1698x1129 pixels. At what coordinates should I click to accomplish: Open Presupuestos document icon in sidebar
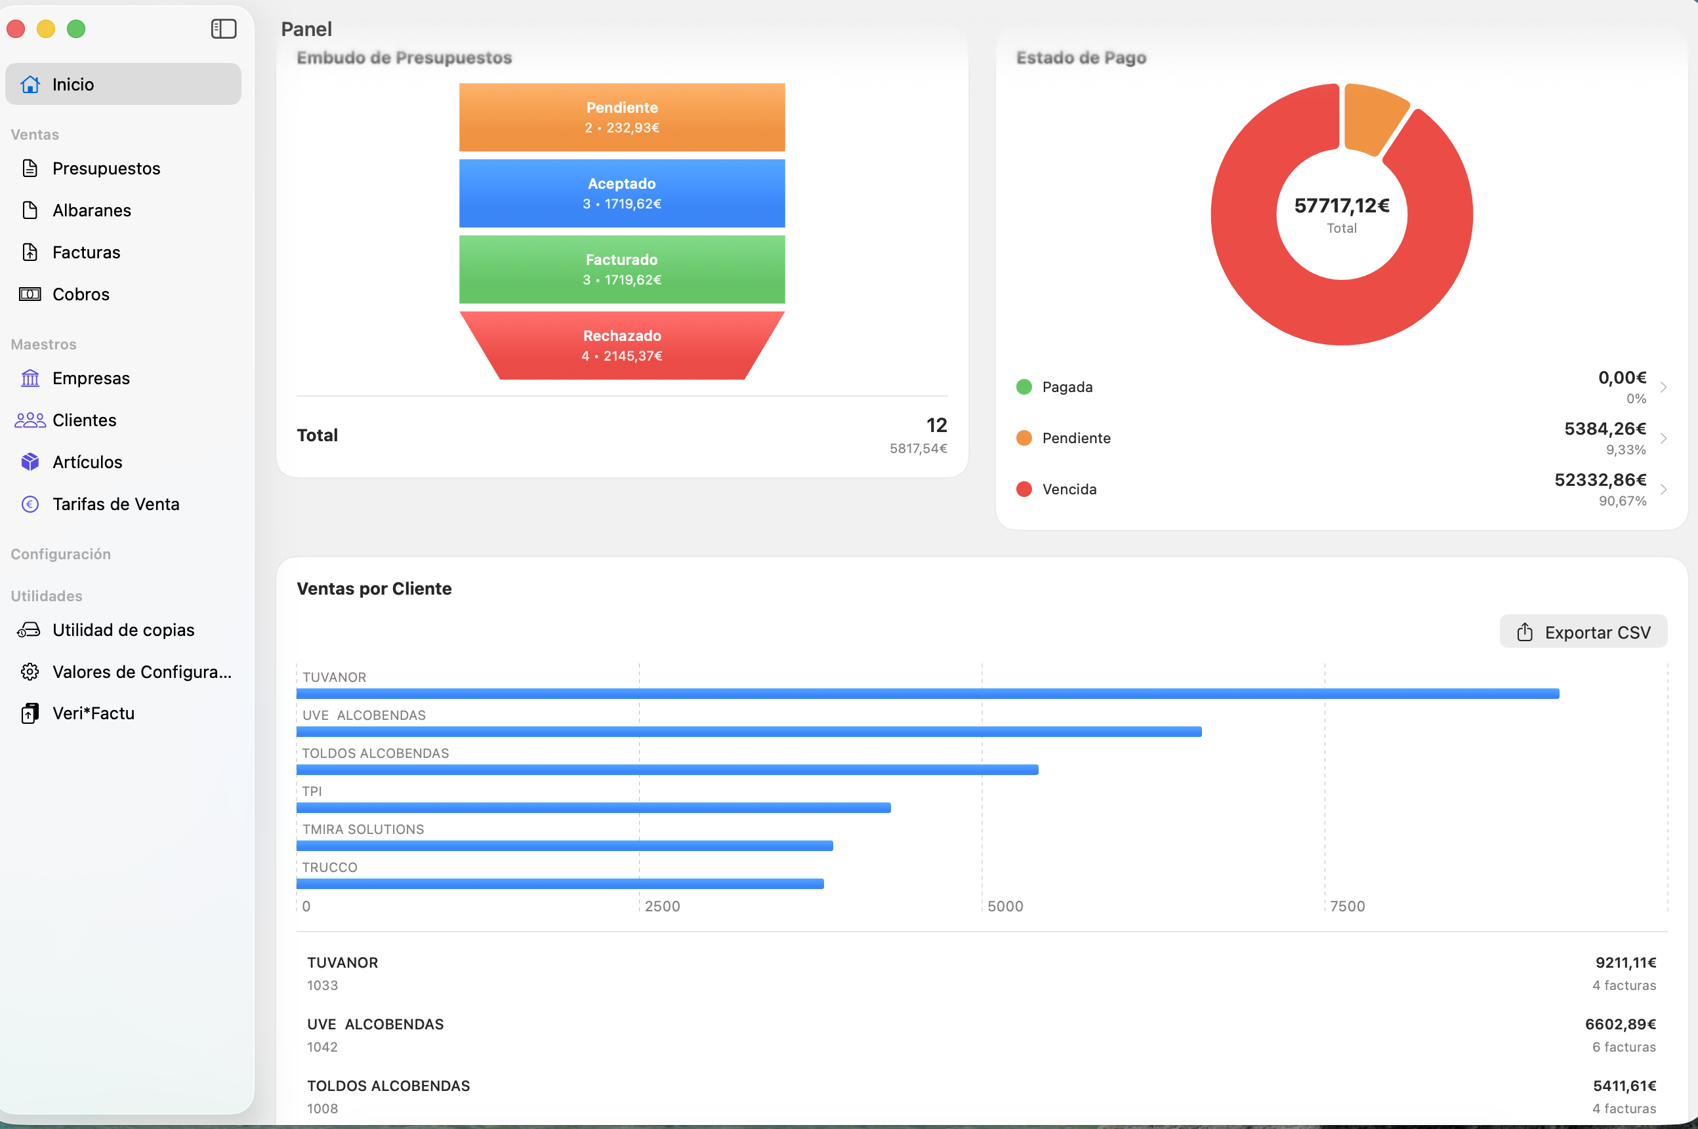tap(30, 168)
